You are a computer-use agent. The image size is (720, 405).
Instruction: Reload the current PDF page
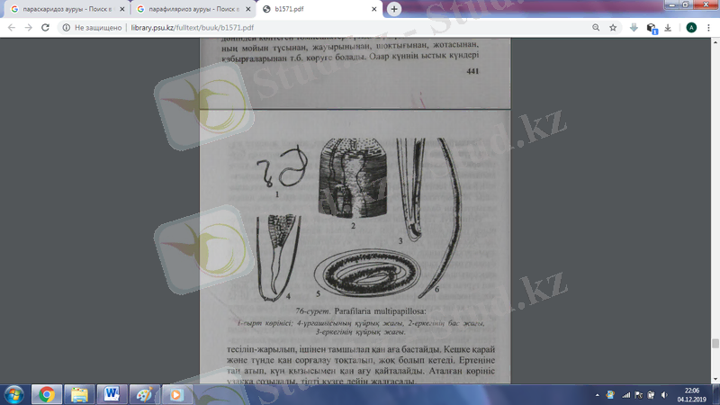pos(47,28)
